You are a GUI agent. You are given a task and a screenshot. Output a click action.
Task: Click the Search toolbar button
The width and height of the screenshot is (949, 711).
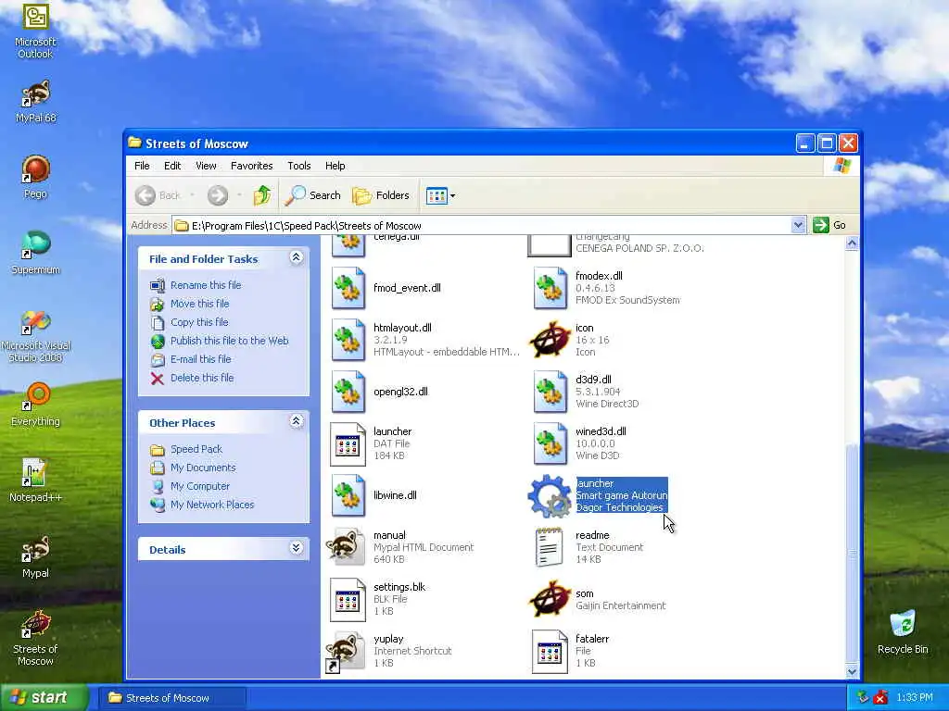tap(313, 195)
